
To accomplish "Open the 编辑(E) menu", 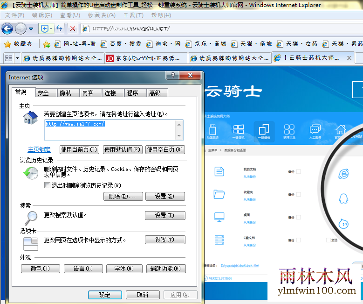I will coord(42,15).
